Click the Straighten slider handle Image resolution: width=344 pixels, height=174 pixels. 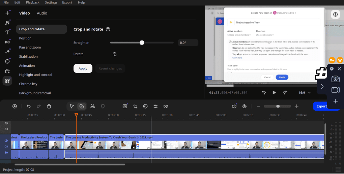[x=142, y=42]
